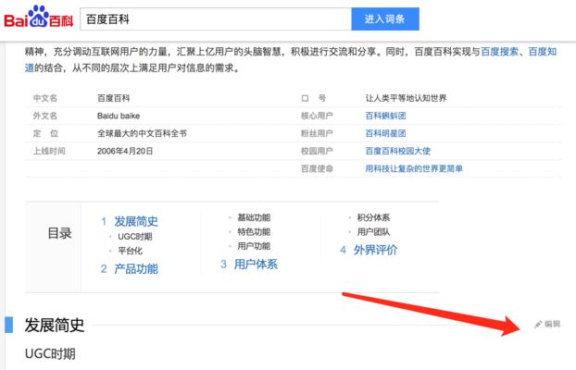Click the date 2006年4月20日
This screenshot has height=370, width=576.
[x=125, y=151]
